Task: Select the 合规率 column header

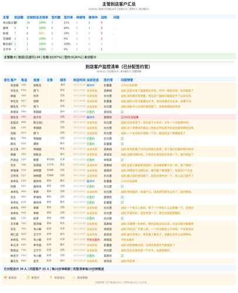Action: (x=43, y=18)
